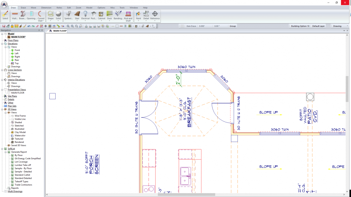Image resolution: width=351 pixels, height=197 pixels.
Task: Click the Save icon in the quick toolbar
Action: click(4, 26)
